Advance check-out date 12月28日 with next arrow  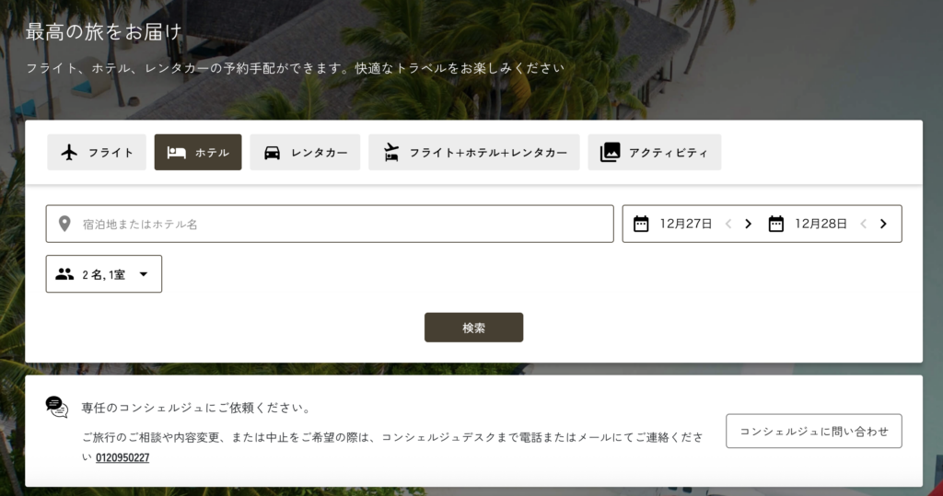point(883,224)
